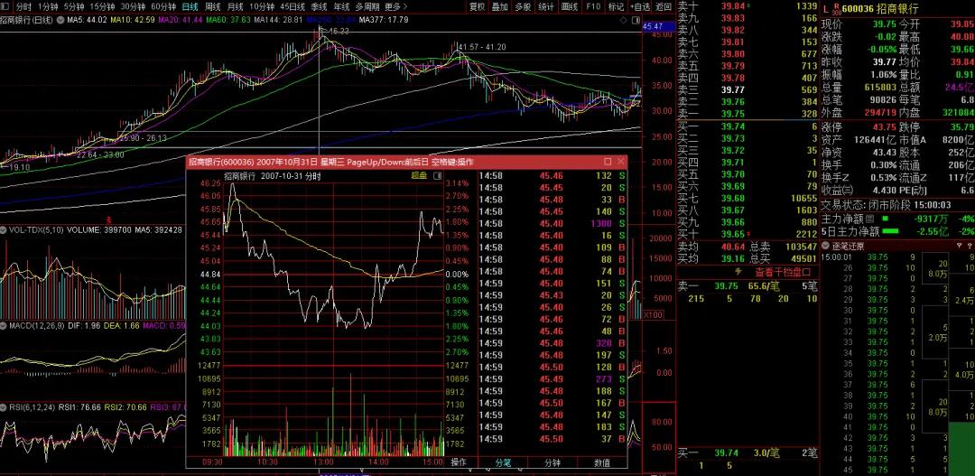Expand the 更多 periods dropdown
This screenshot has height=476, width=975.
pos(394,6)
